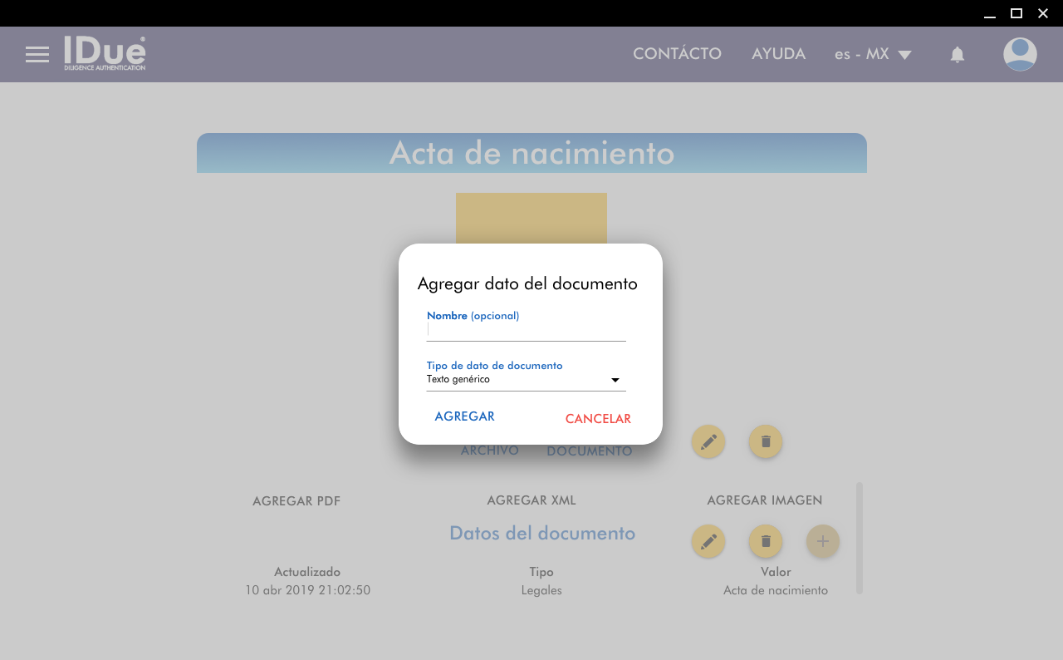Click the user profile avatar

pos(1019,55)
